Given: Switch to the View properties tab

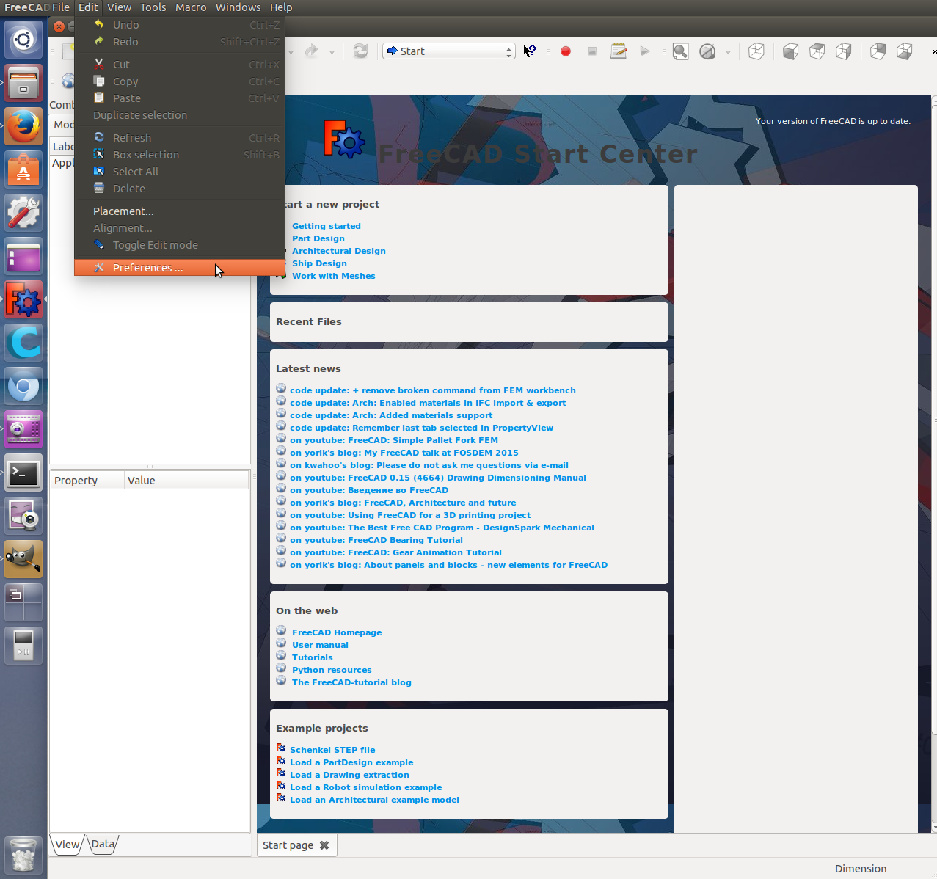Looking at the screenshot, I should 68,845.
